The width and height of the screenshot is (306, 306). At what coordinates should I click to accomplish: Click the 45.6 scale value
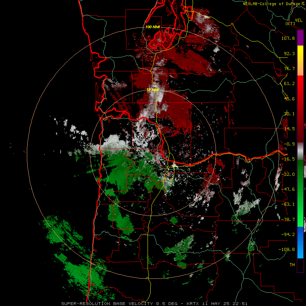coord(289,99)
